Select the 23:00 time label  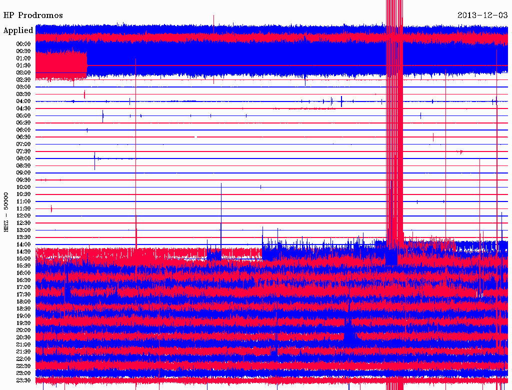click(x=23, y=373)
